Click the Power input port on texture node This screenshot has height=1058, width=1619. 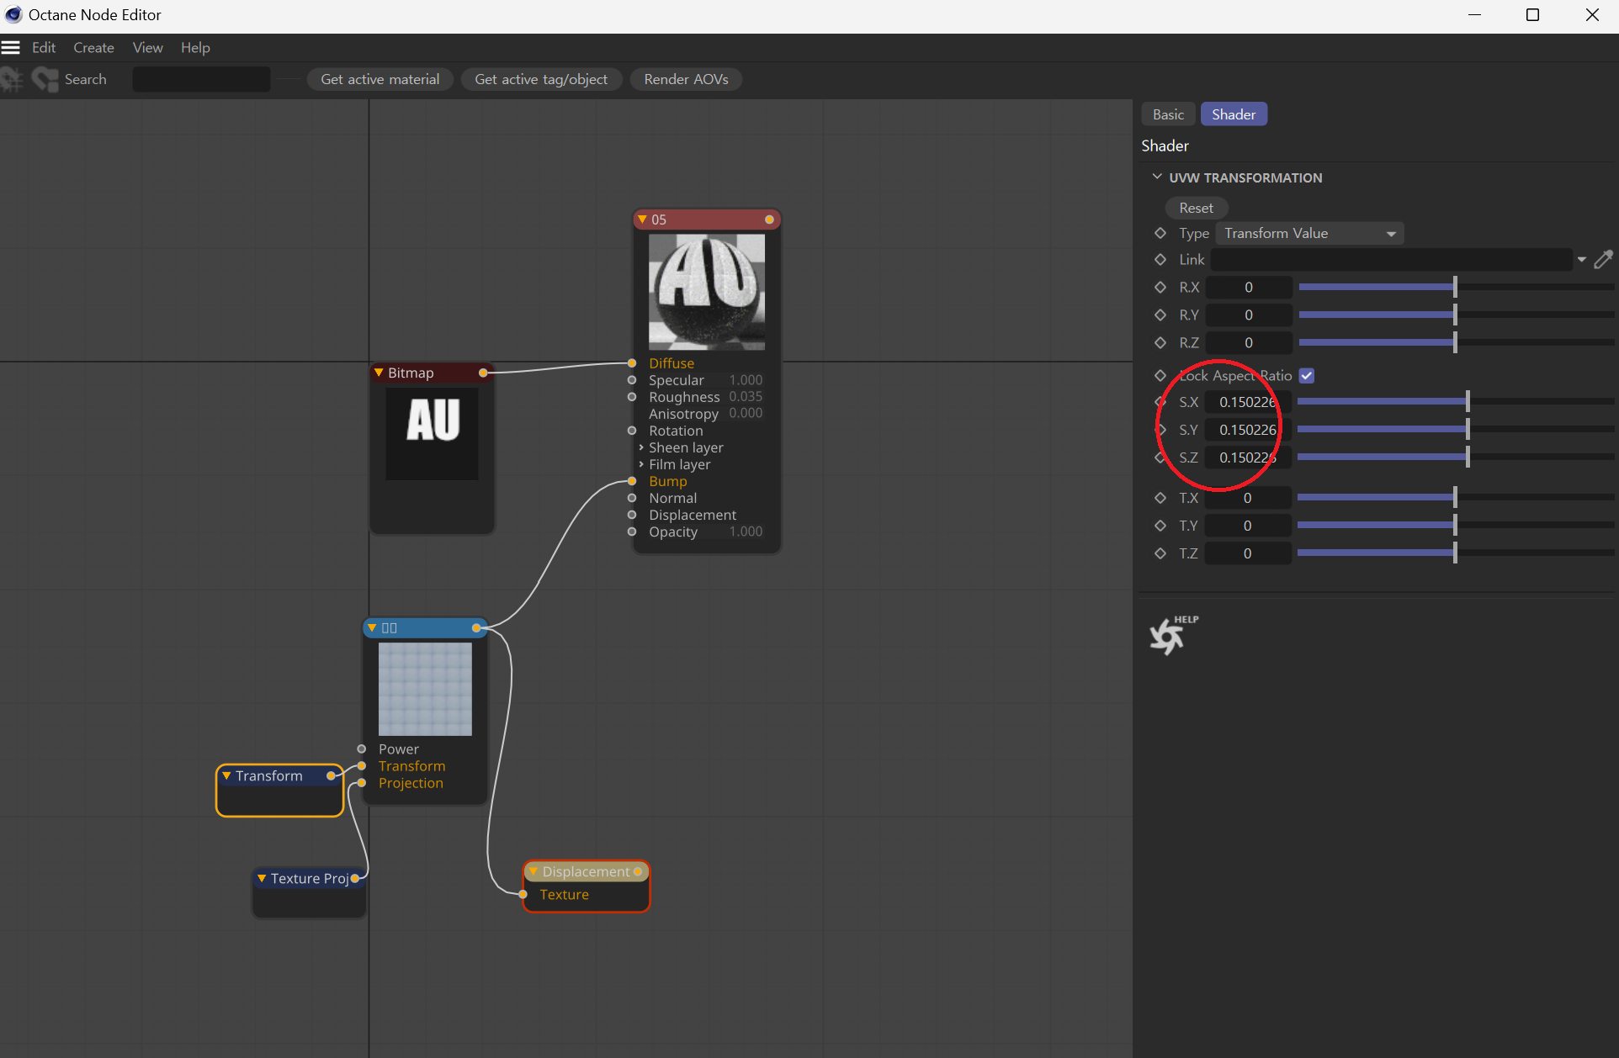(x=361, y=749)
